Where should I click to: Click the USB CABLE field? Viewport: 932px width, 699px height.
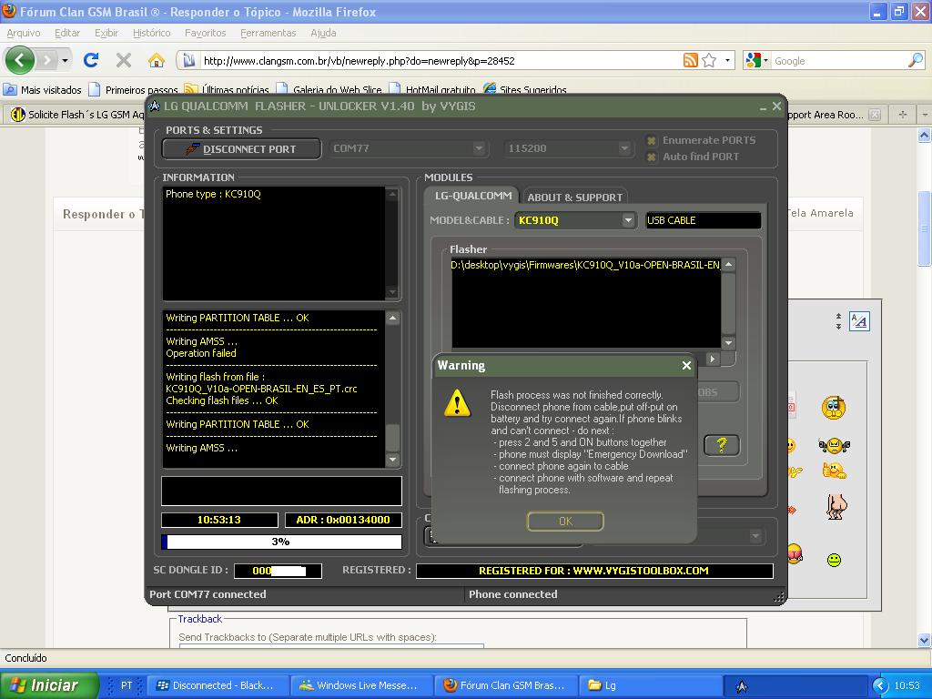704,220
